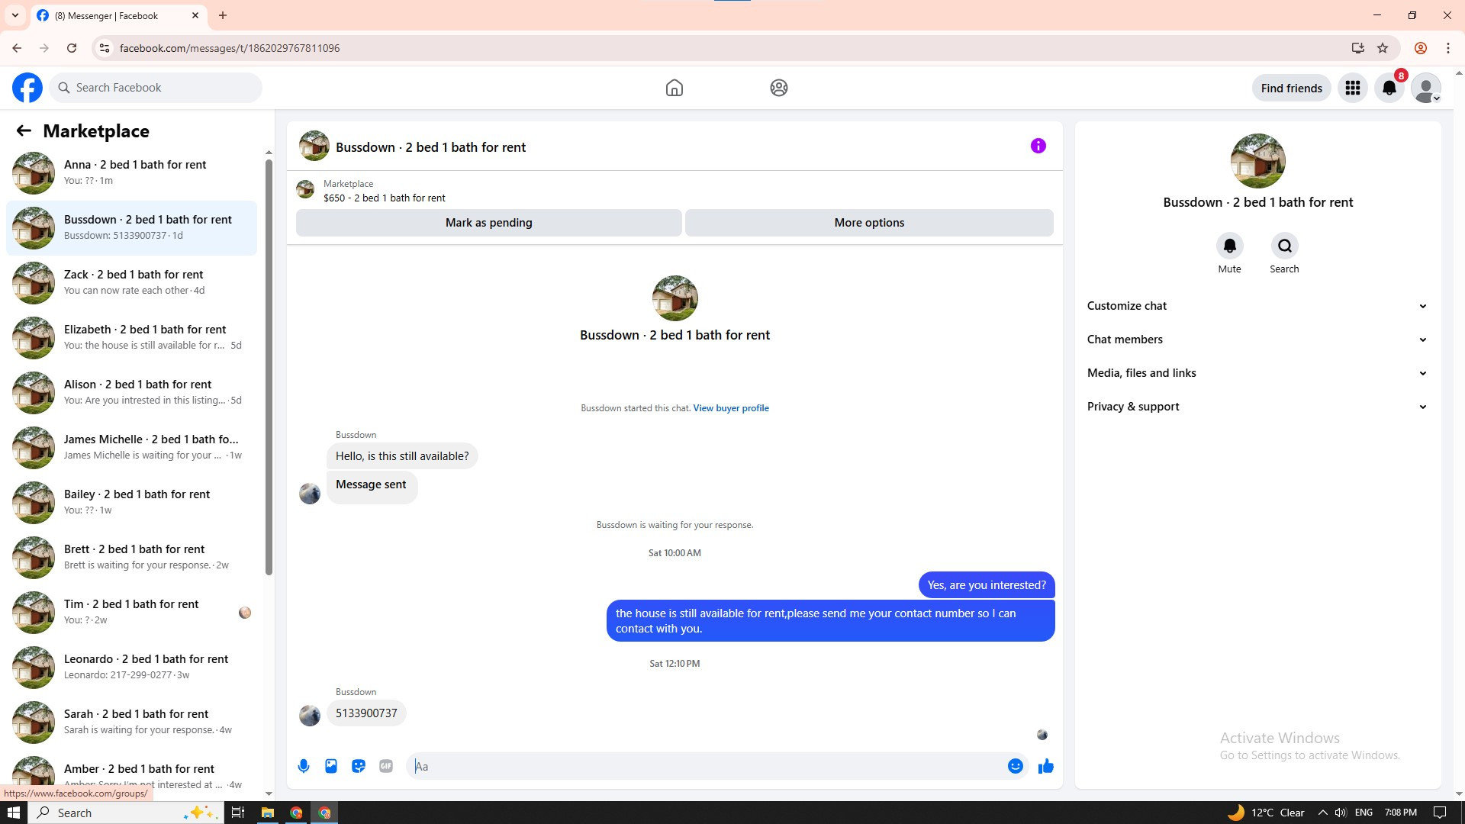Expand Privacy & support section
Viewport: 1465px width, 824px height.
(x=1257, y=407)
